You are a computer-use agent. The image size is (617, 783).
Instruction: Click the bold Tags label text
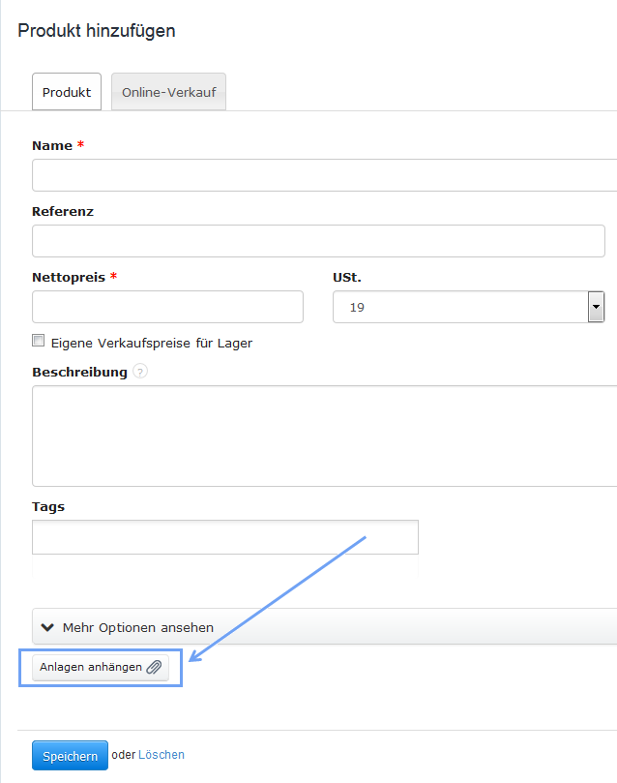point(48,506)
